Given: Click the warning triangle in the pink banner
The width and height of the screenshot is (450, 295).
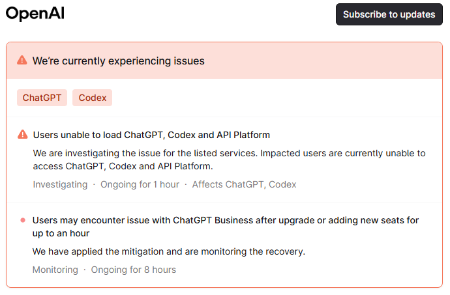Looking at the screenshot, I should click(x=22, y=61).
